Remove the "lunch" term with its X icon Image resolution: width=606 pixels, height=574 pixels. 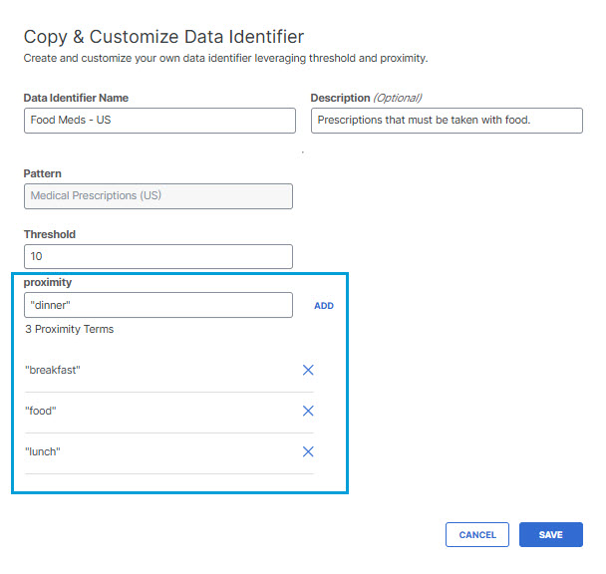308,451
